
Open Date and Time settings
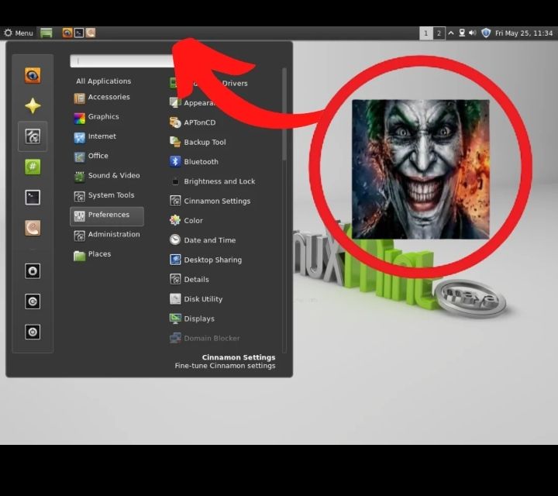point(203,240)
